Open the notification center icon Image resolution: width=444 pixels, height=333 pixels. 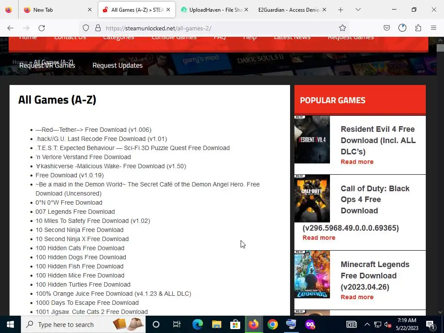point(431,324)
